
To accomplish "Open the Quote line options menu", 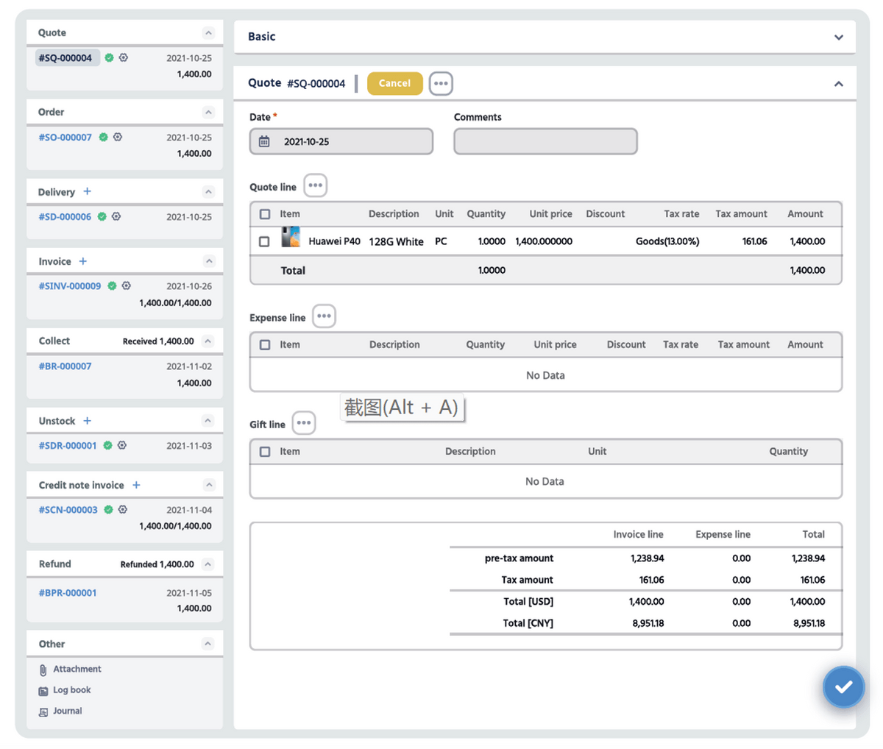I will tap(315, 185).
